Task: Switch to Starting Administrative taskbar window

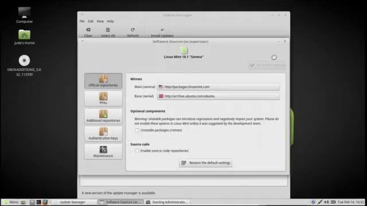Action: pyautogui.click(x=167, y=202)
